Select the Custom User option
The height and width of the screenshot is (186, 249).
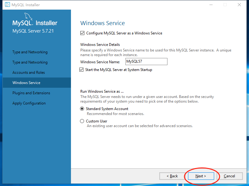click(82, 121)
